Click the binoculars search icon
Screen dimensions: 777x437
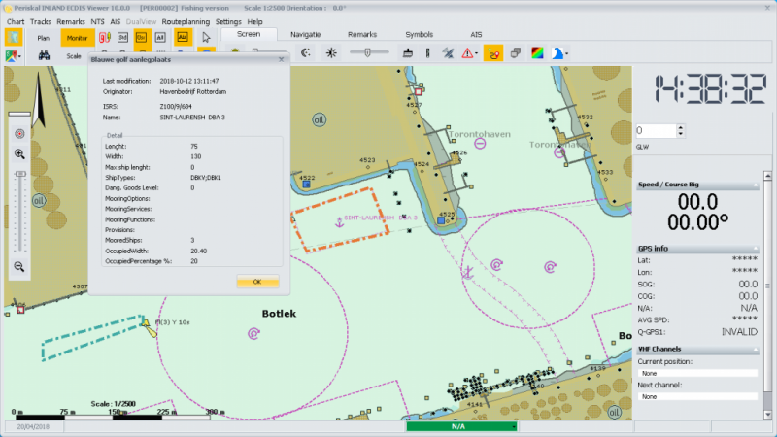coord(45,55)
